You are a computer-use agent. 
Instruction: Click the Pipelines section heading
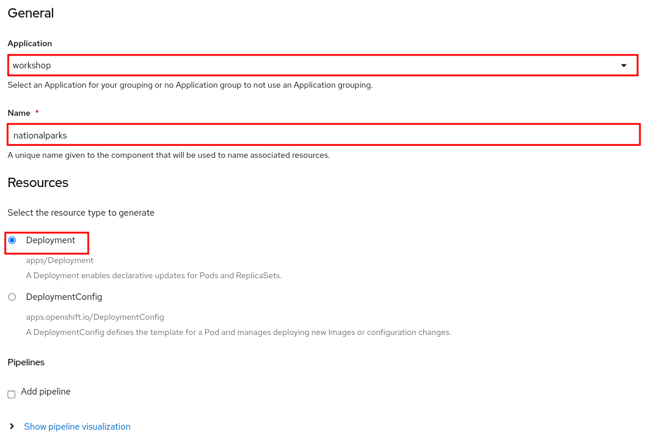click(x=26, y=362)
